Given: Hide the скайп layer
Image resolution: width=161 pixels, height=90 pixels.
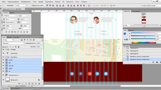Looking at the screenshot, I should coord(3,68).
